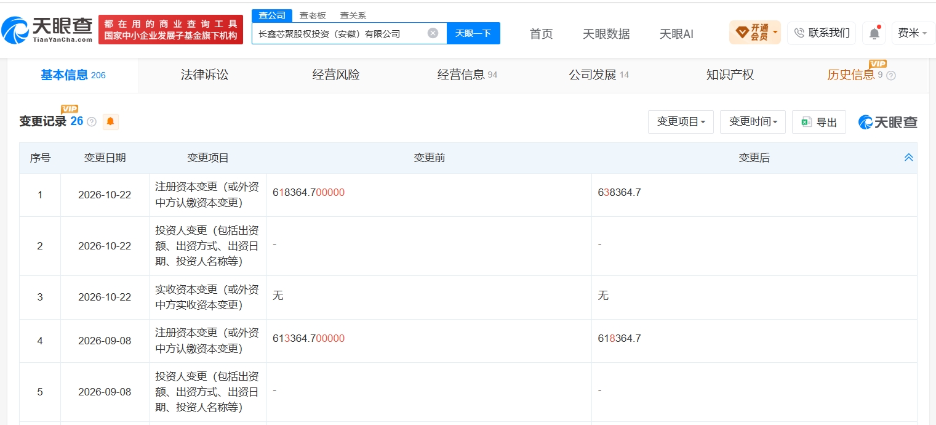Click the 序号 column header
This screenshot has height=425, width=936.
click(40, 158)
